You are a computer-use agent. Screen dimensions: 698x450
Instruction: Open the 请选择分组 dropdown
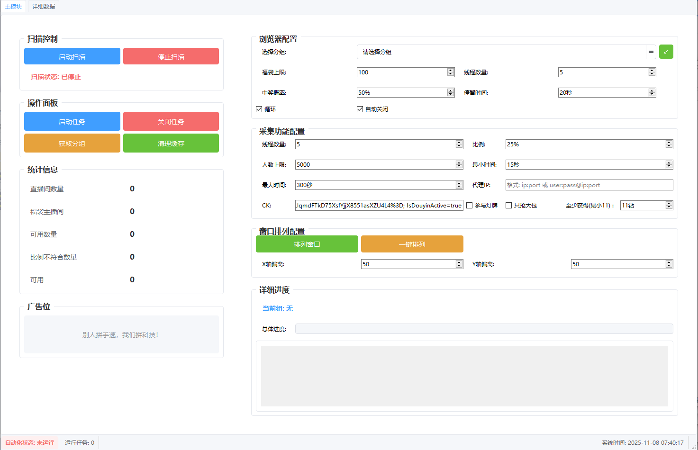pyautogui.click(x=502, y=52)
